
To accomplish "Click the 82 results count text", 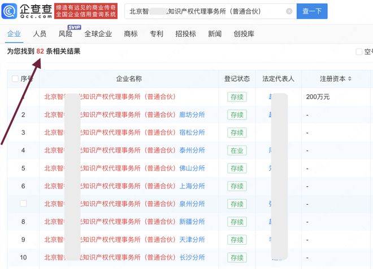I will (40, 51).
